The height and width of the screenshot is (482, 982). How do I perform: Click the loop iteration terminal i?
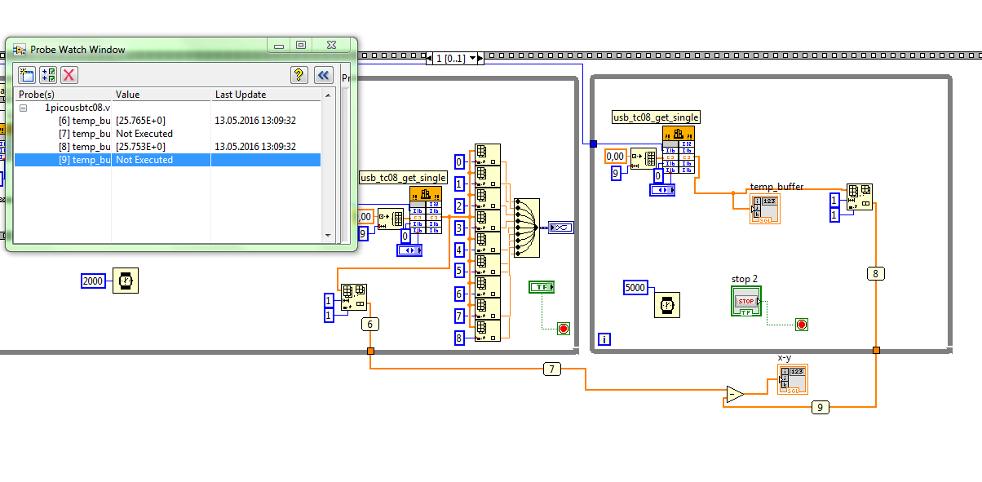point(604,338)
